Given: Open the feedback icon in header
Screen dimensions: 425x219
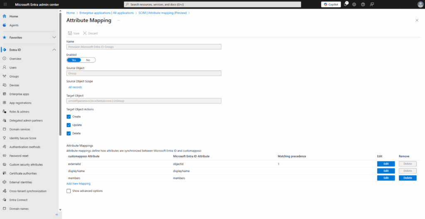Looking at the screenshot, I should [372, 5].
